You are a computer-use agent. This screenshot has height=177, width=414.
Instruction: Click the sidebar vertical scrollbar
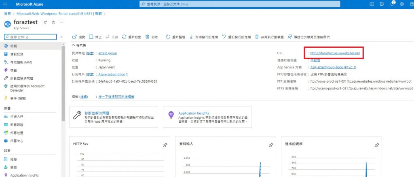(x=63, y=83)
